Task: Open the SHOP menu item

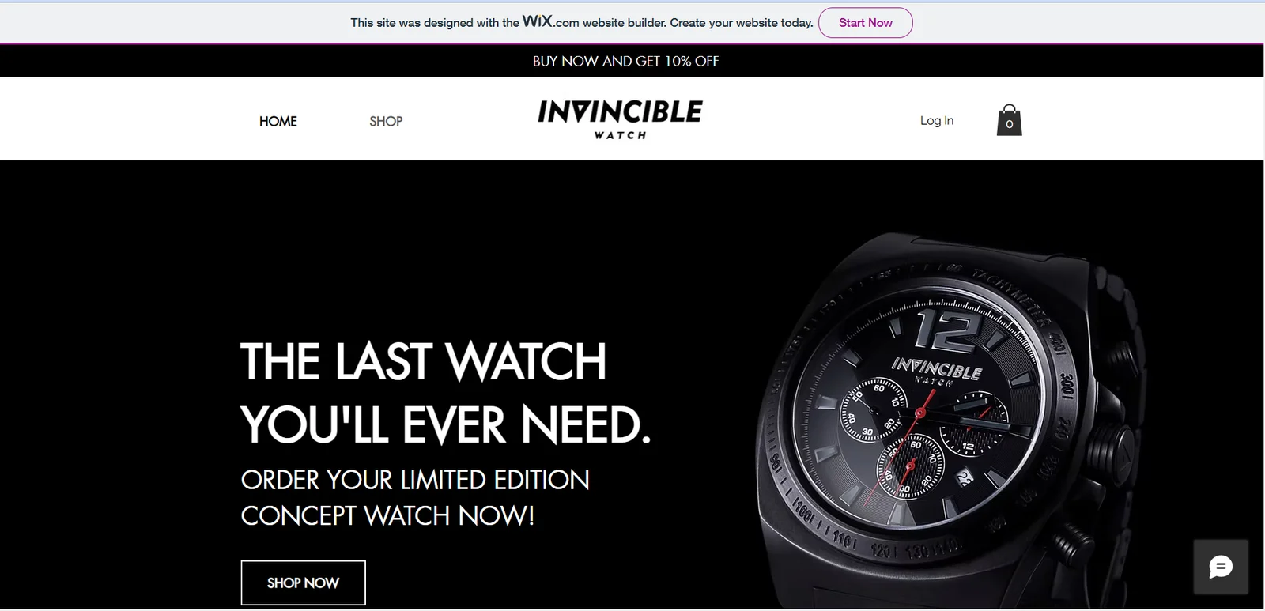Action: point(386,121)
